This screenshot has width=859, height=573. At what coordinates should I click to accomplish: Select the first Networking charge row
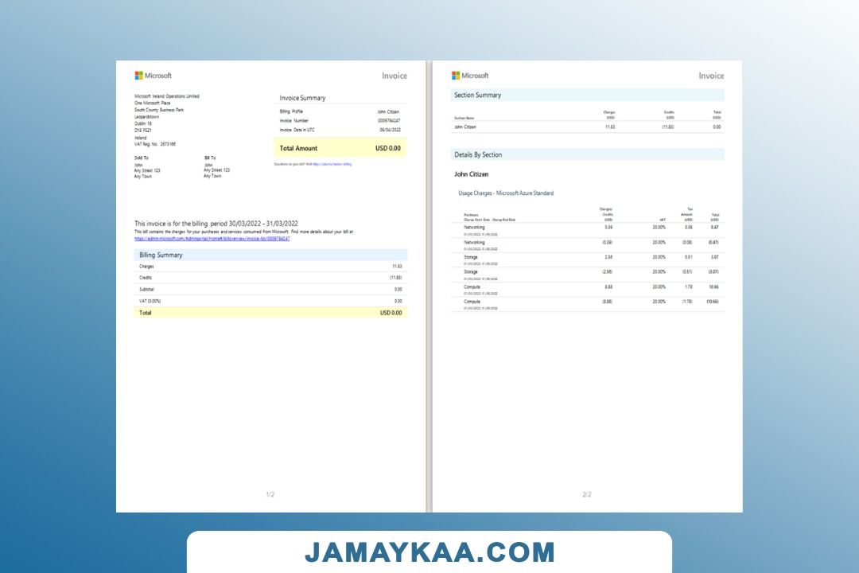pyautogui.click(x=587, y=229)
